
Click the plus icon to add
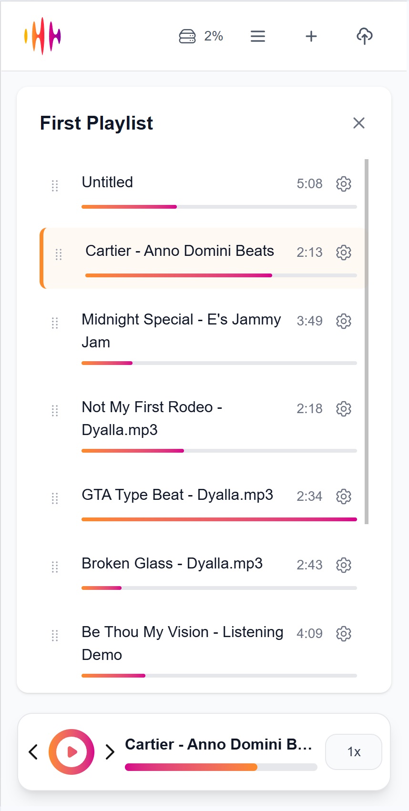(x=311, y=36)
